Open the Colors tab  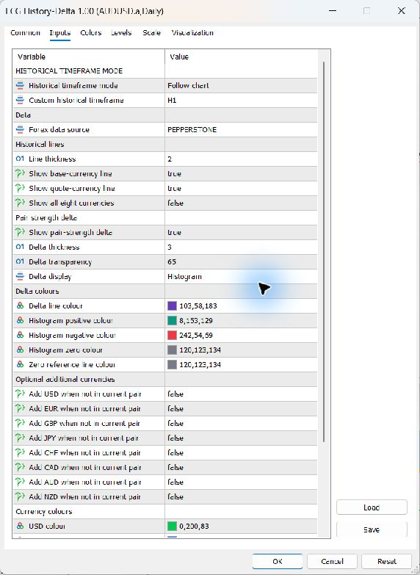tap(90, 32)
